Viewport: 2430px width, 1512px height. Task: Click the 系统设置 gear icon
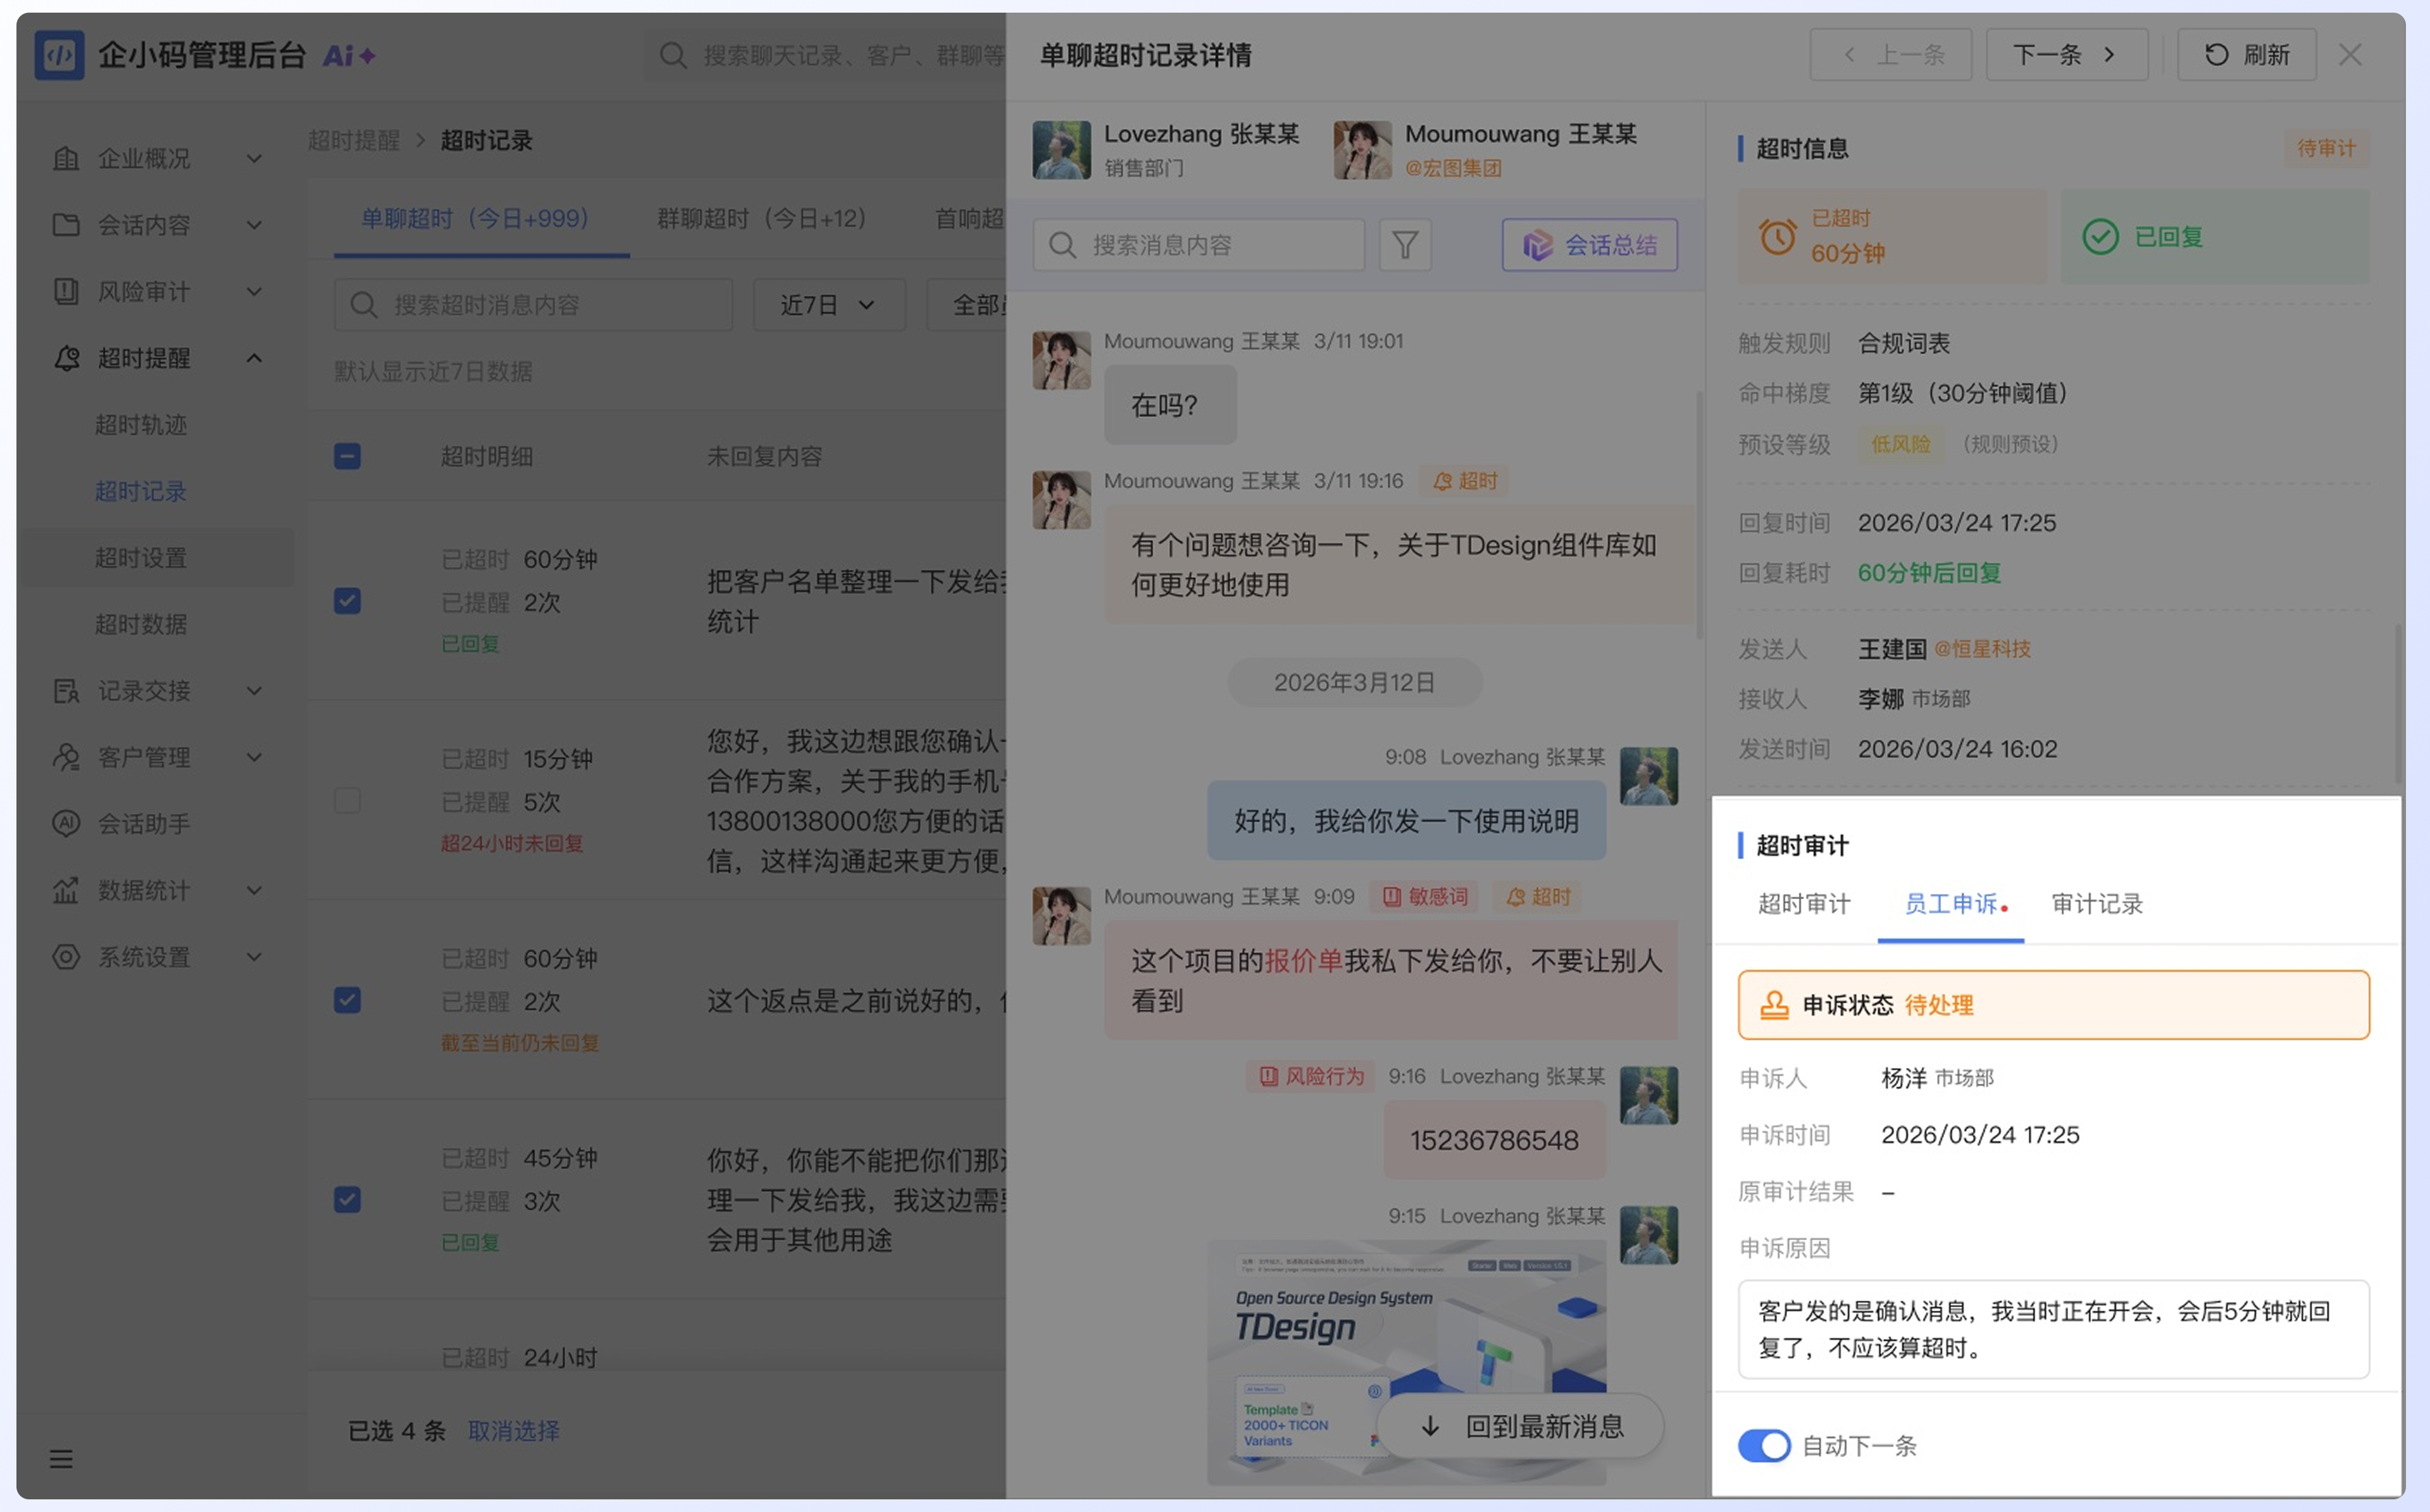[66, 957]
